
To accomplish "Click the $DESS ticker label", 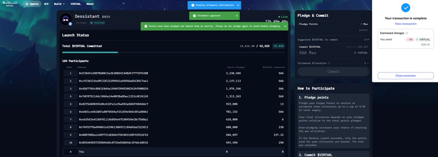I will coord(107,17).
